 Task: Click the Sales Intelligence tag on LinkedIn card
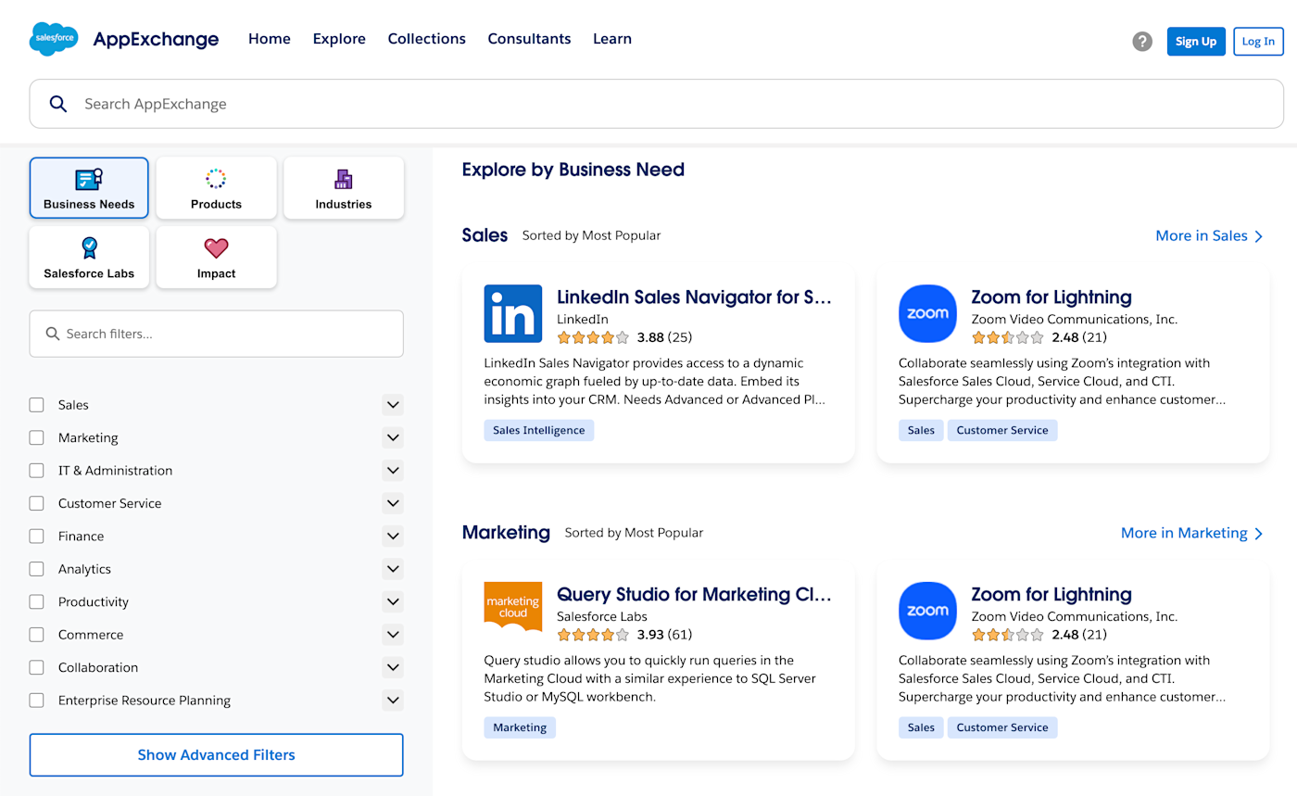pyautogui.click(x=539, y=430)
